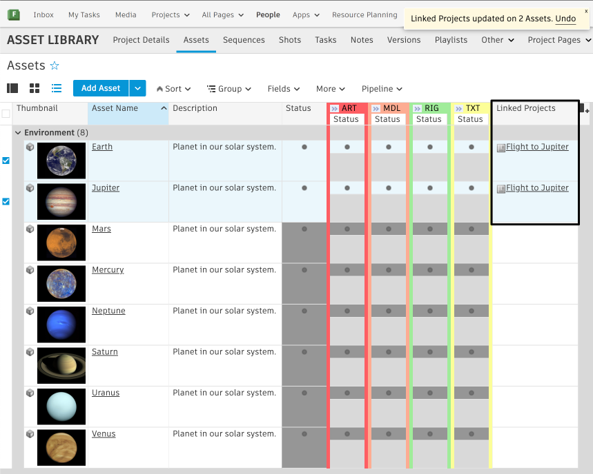Click the cube icon beside Mars
This screenshot has height=474, width=593.
pyautogui.click(x=30, y=229)
